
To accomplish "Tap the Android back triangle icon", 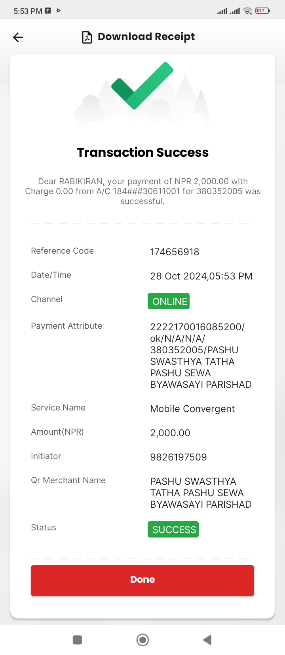I will (x=207, y=640).
